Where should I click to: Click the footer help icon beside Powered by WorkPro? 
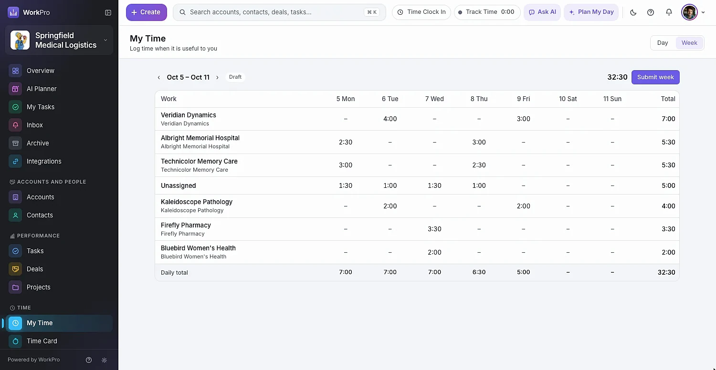89,360
